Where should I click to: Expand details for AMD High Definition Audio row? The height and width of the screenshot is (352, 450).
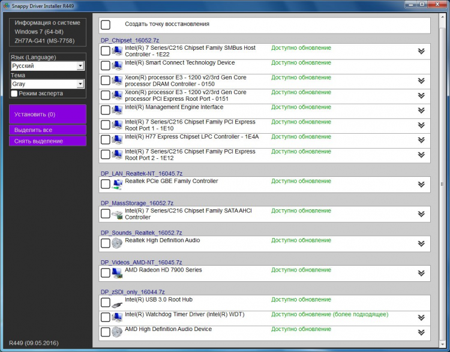pos(421,332)
